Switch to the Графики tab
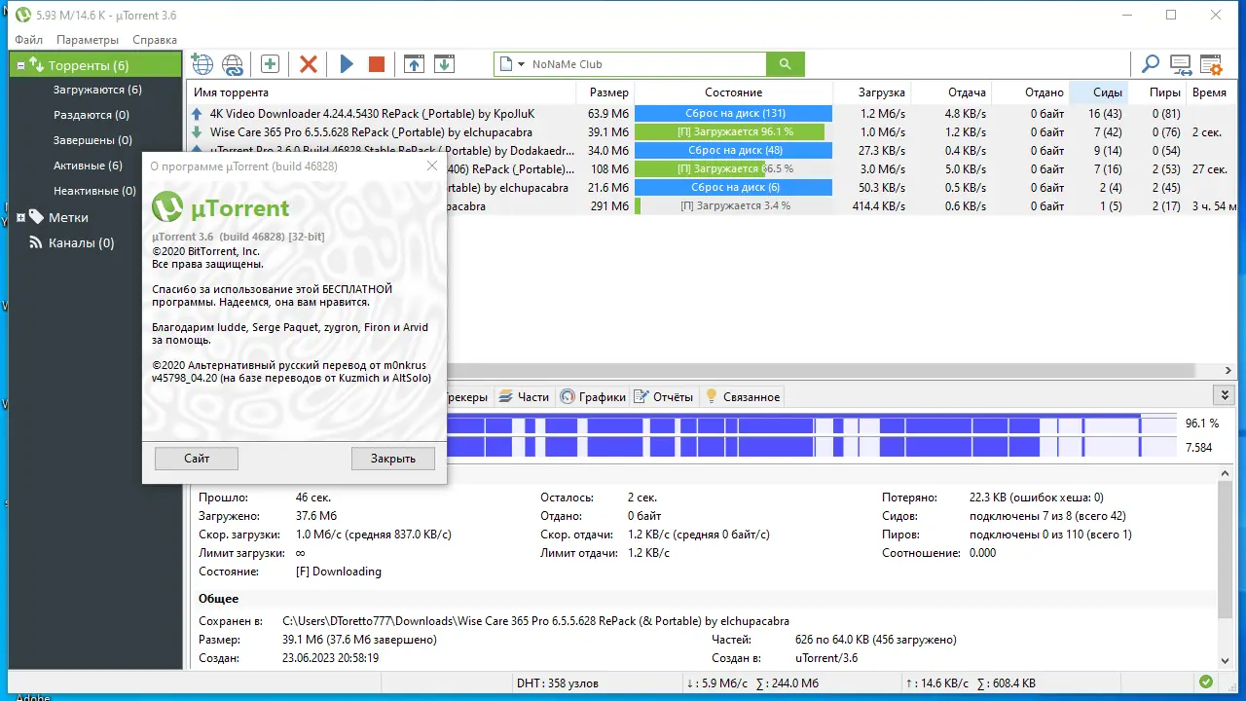This screenshot has width=1246, height=701. click(x=593, y=396)
